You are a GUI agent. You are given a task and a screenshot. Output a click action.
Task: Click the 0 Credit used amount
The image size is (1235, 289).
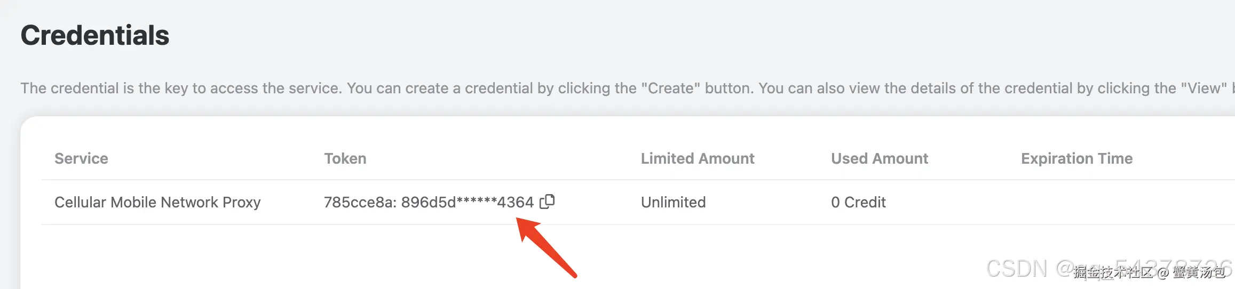(858, 202)
